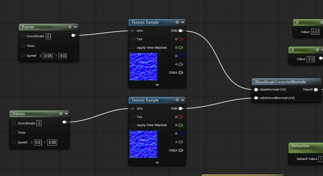Toggle the preview circle icon in top Panner header
Screen dimensions: 323x176
point(70,27)
